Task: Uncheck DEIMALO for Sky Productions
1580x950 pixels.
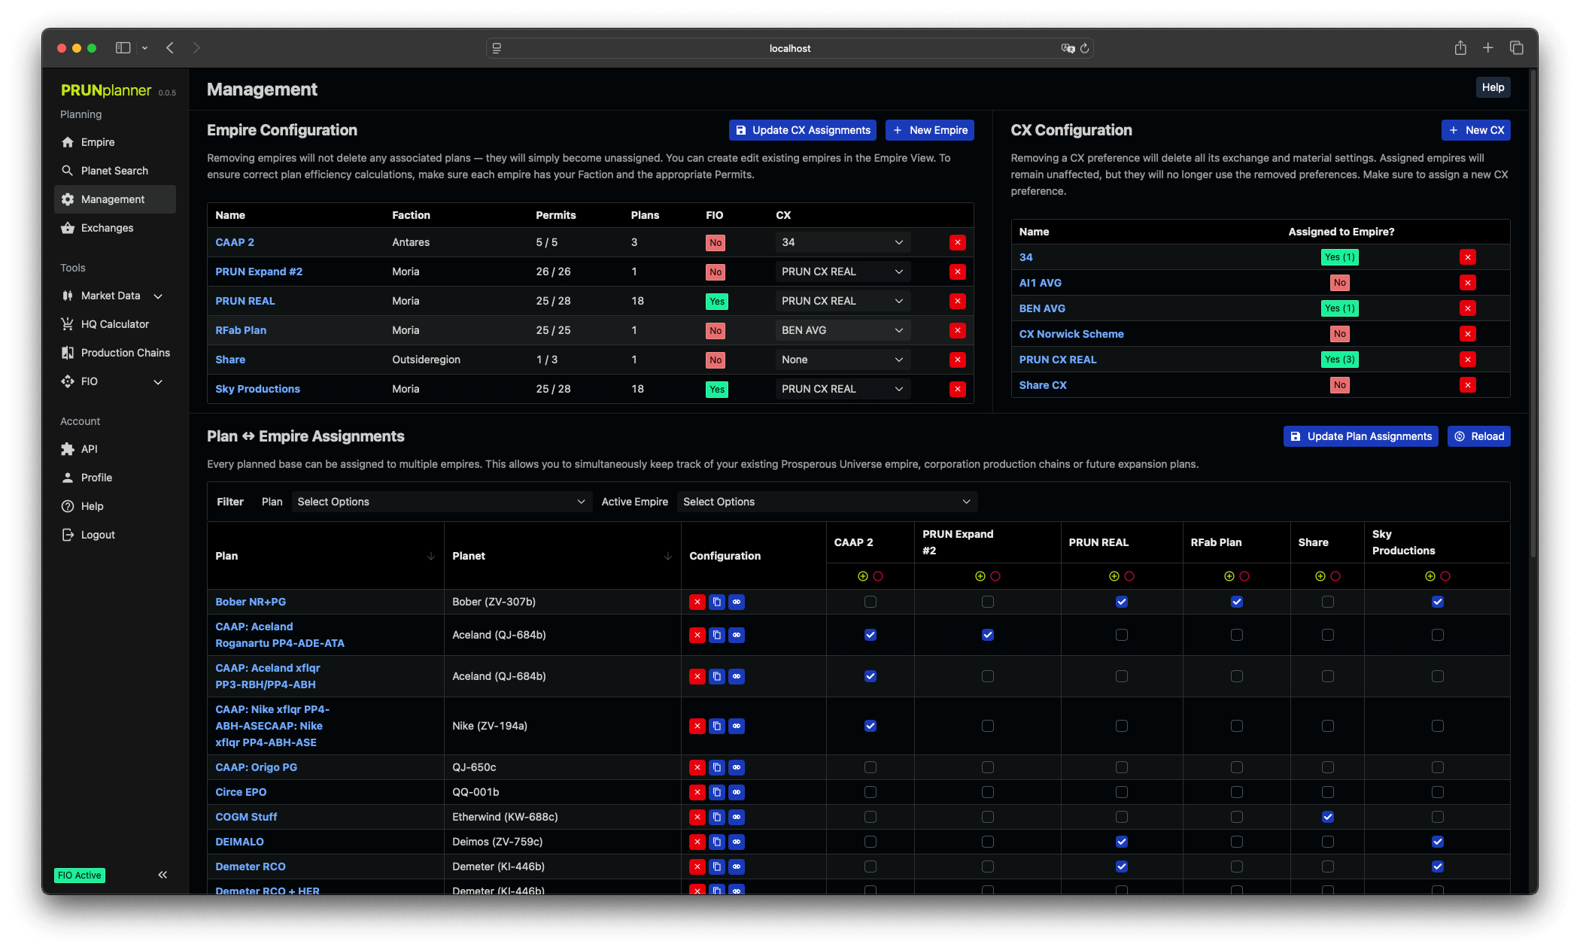Action: (x=1437, y=842)
